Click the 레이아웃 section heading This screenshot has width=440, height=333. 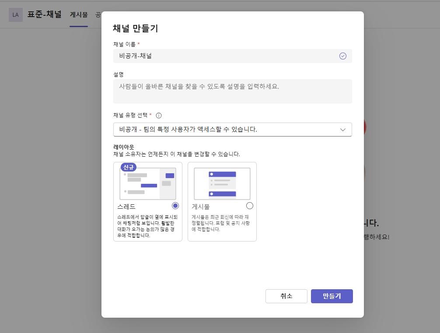(124, 147)
